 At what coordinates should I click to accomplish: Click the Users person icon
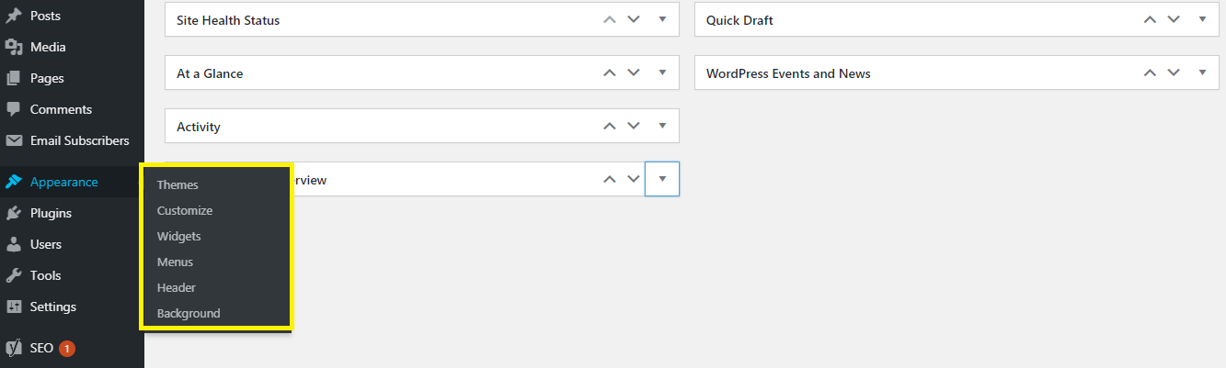14,244
